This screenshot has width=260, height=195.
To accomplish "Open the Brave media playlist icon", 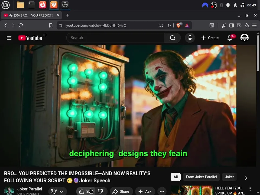I will [224, 25].
